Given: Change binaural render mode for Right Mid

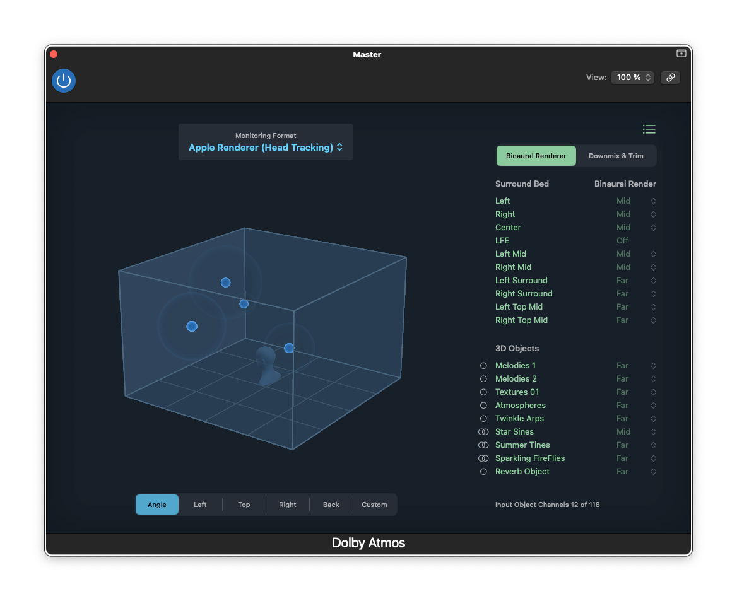Looking at the screenshot, I should coord(653,267).
